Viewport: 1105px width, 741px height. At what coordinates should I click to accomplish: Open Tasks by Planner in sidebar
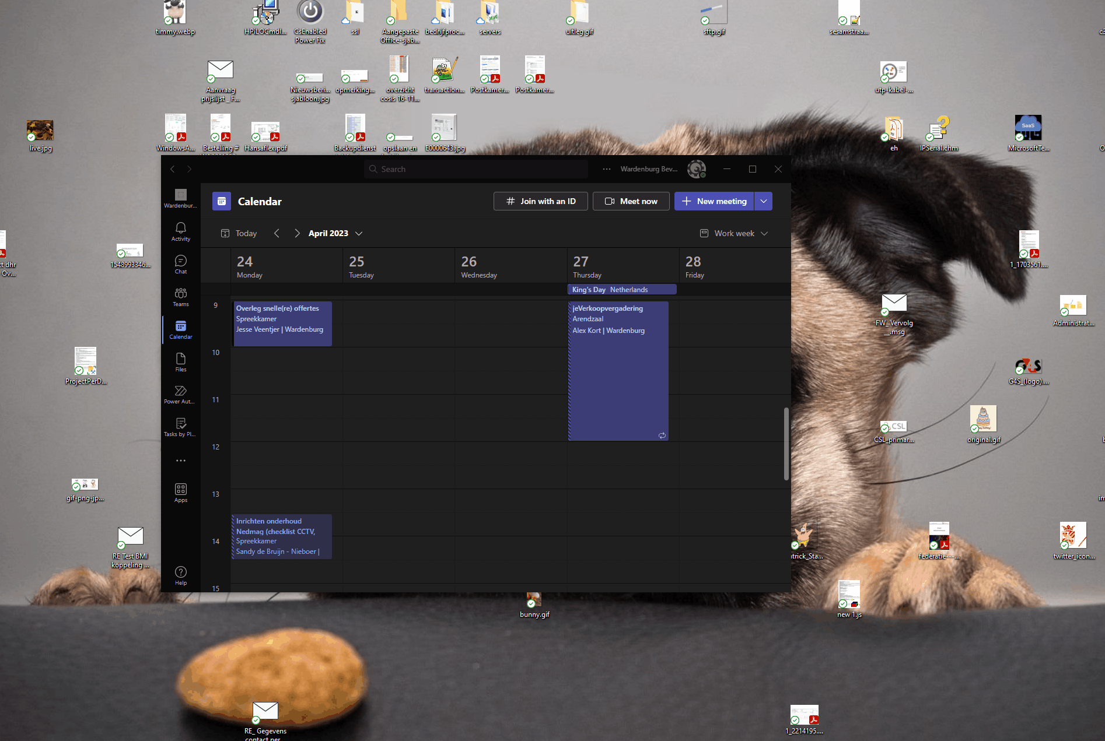[x=181, y=427]
